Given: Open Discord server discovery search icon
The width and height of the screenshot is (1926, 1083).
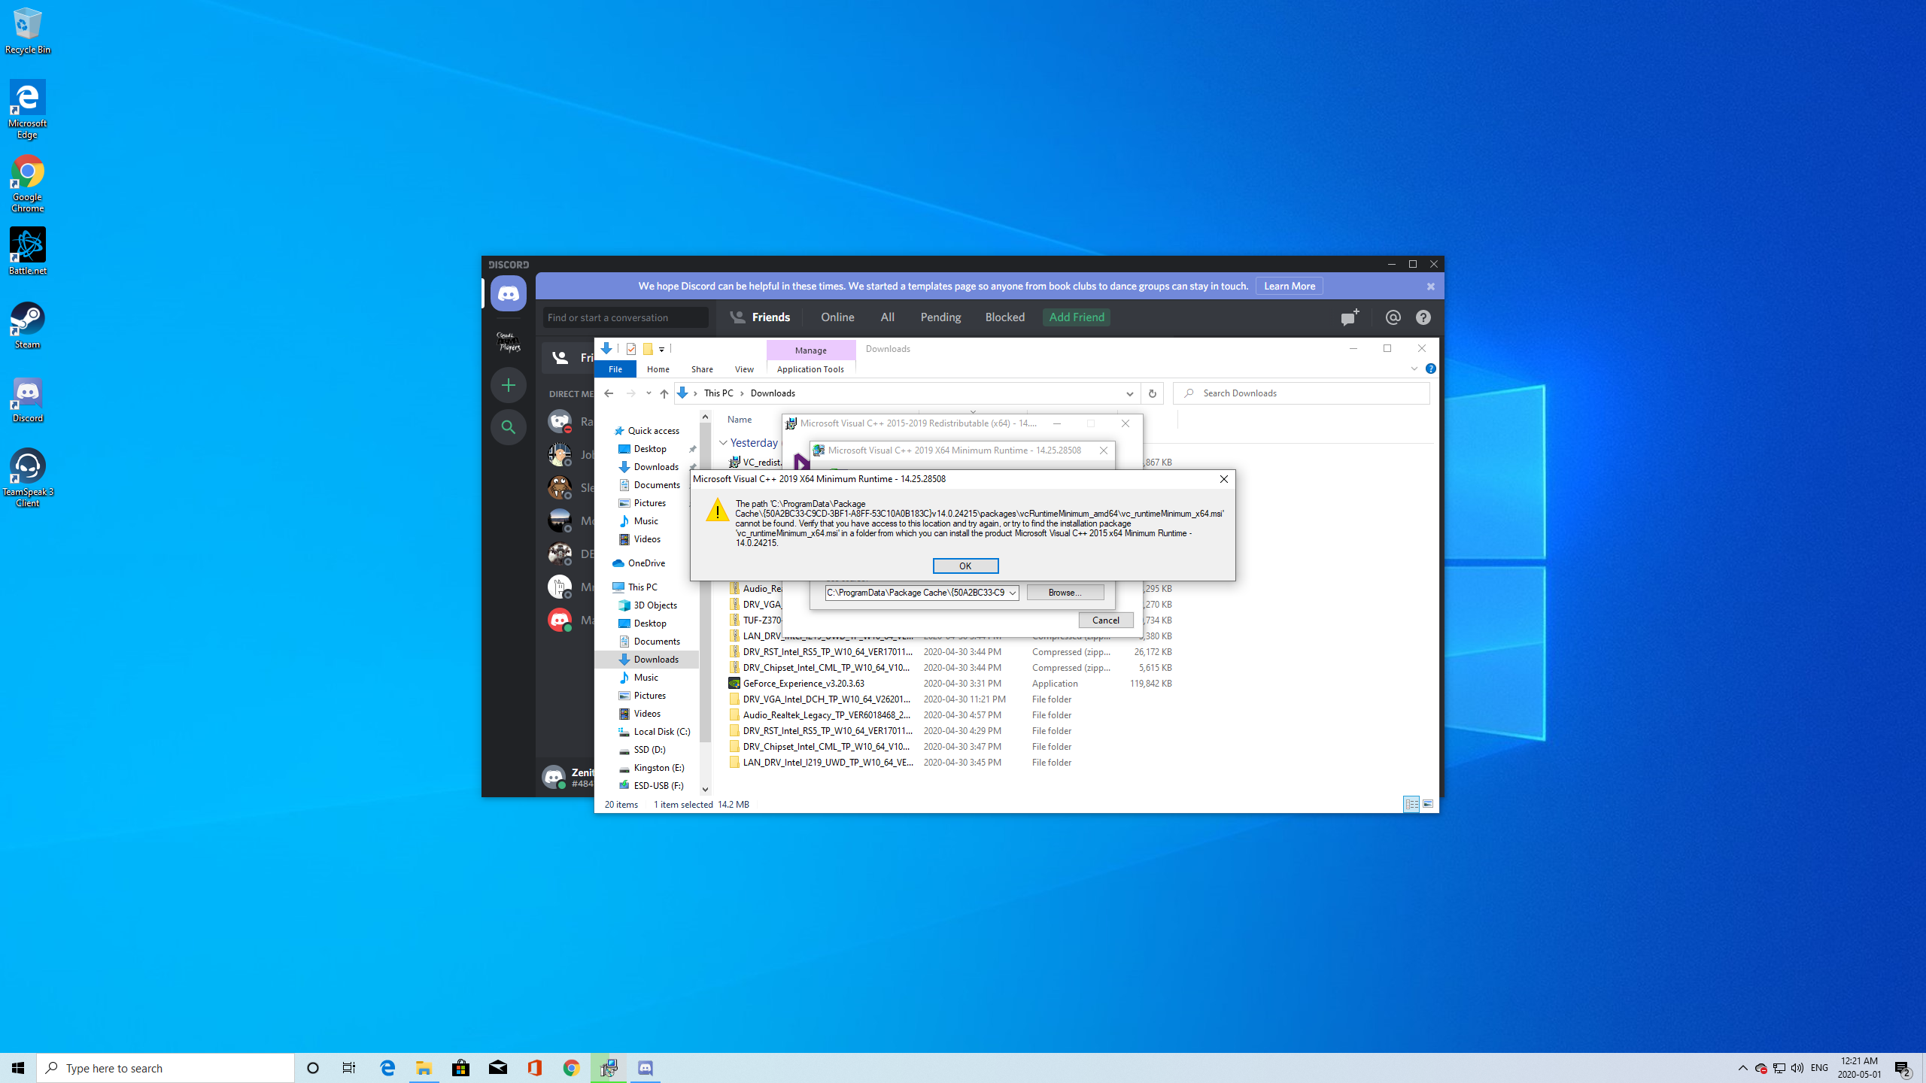Looking at the screenshot, I should point(509,427).
